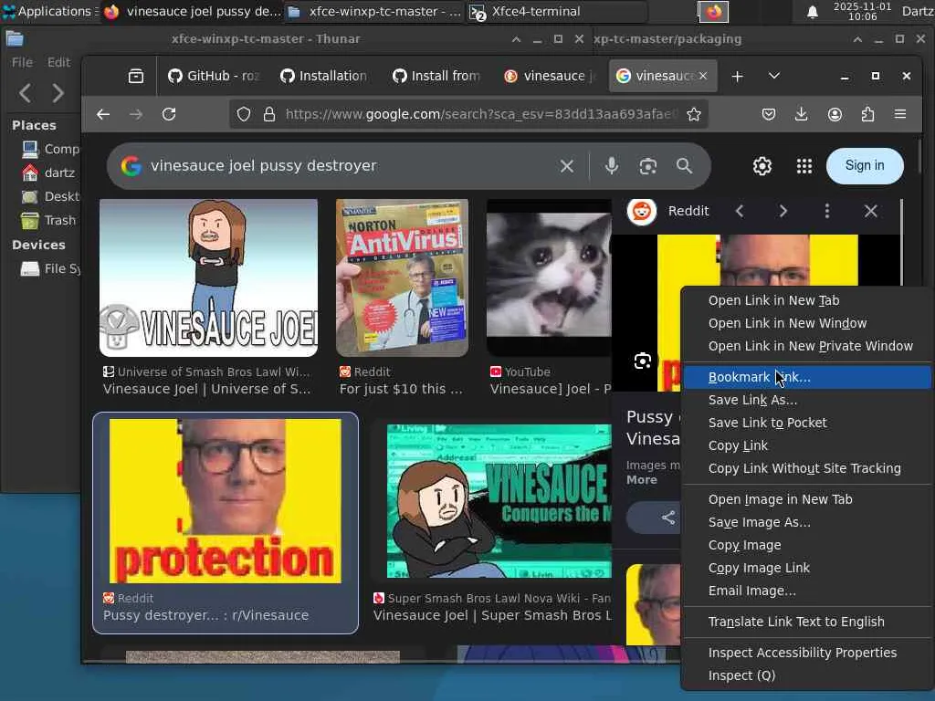Search by image with Lens icon
This screenshot has width=935, height=701.
click(x=648, y=166)
